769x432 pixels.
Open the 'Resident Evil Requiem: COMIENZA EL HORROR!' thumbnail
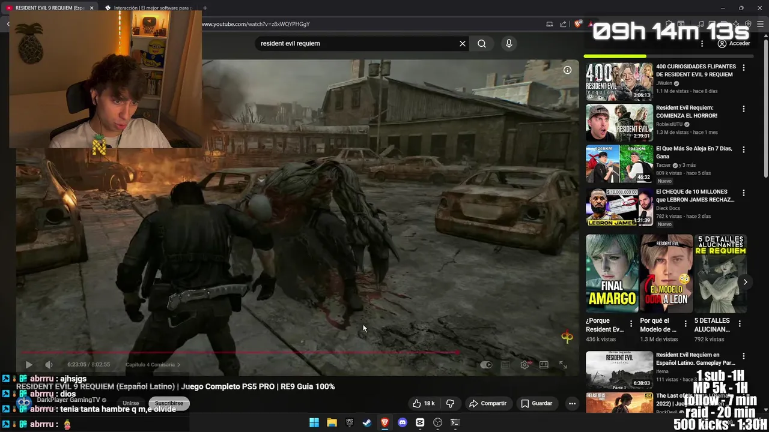[x=619, y=122]
